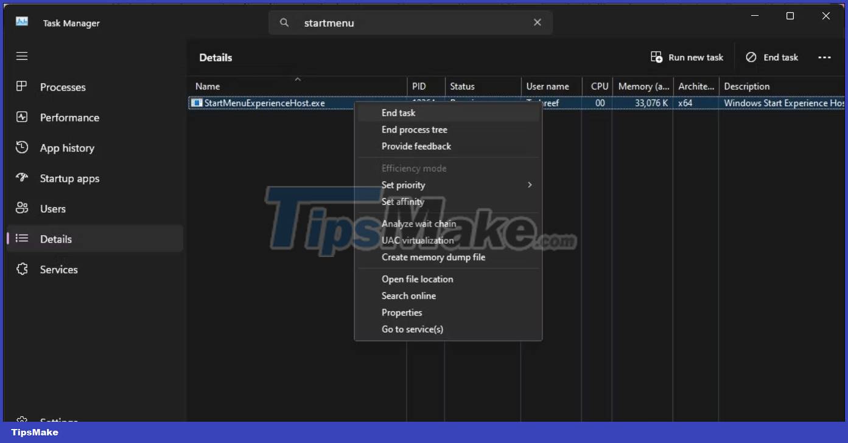Select the Services sidebar icon

[x=22, y=269]
